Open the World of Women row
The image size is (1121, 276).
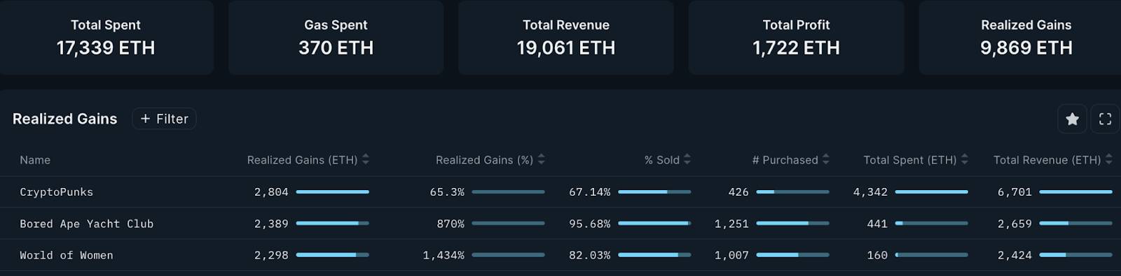click(x=560, y=255)
